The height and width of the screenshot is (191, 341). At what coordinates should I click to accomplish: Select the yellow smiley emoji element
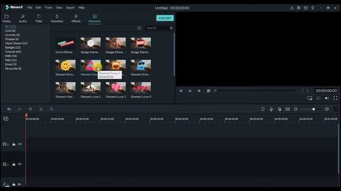pos(66,65)
